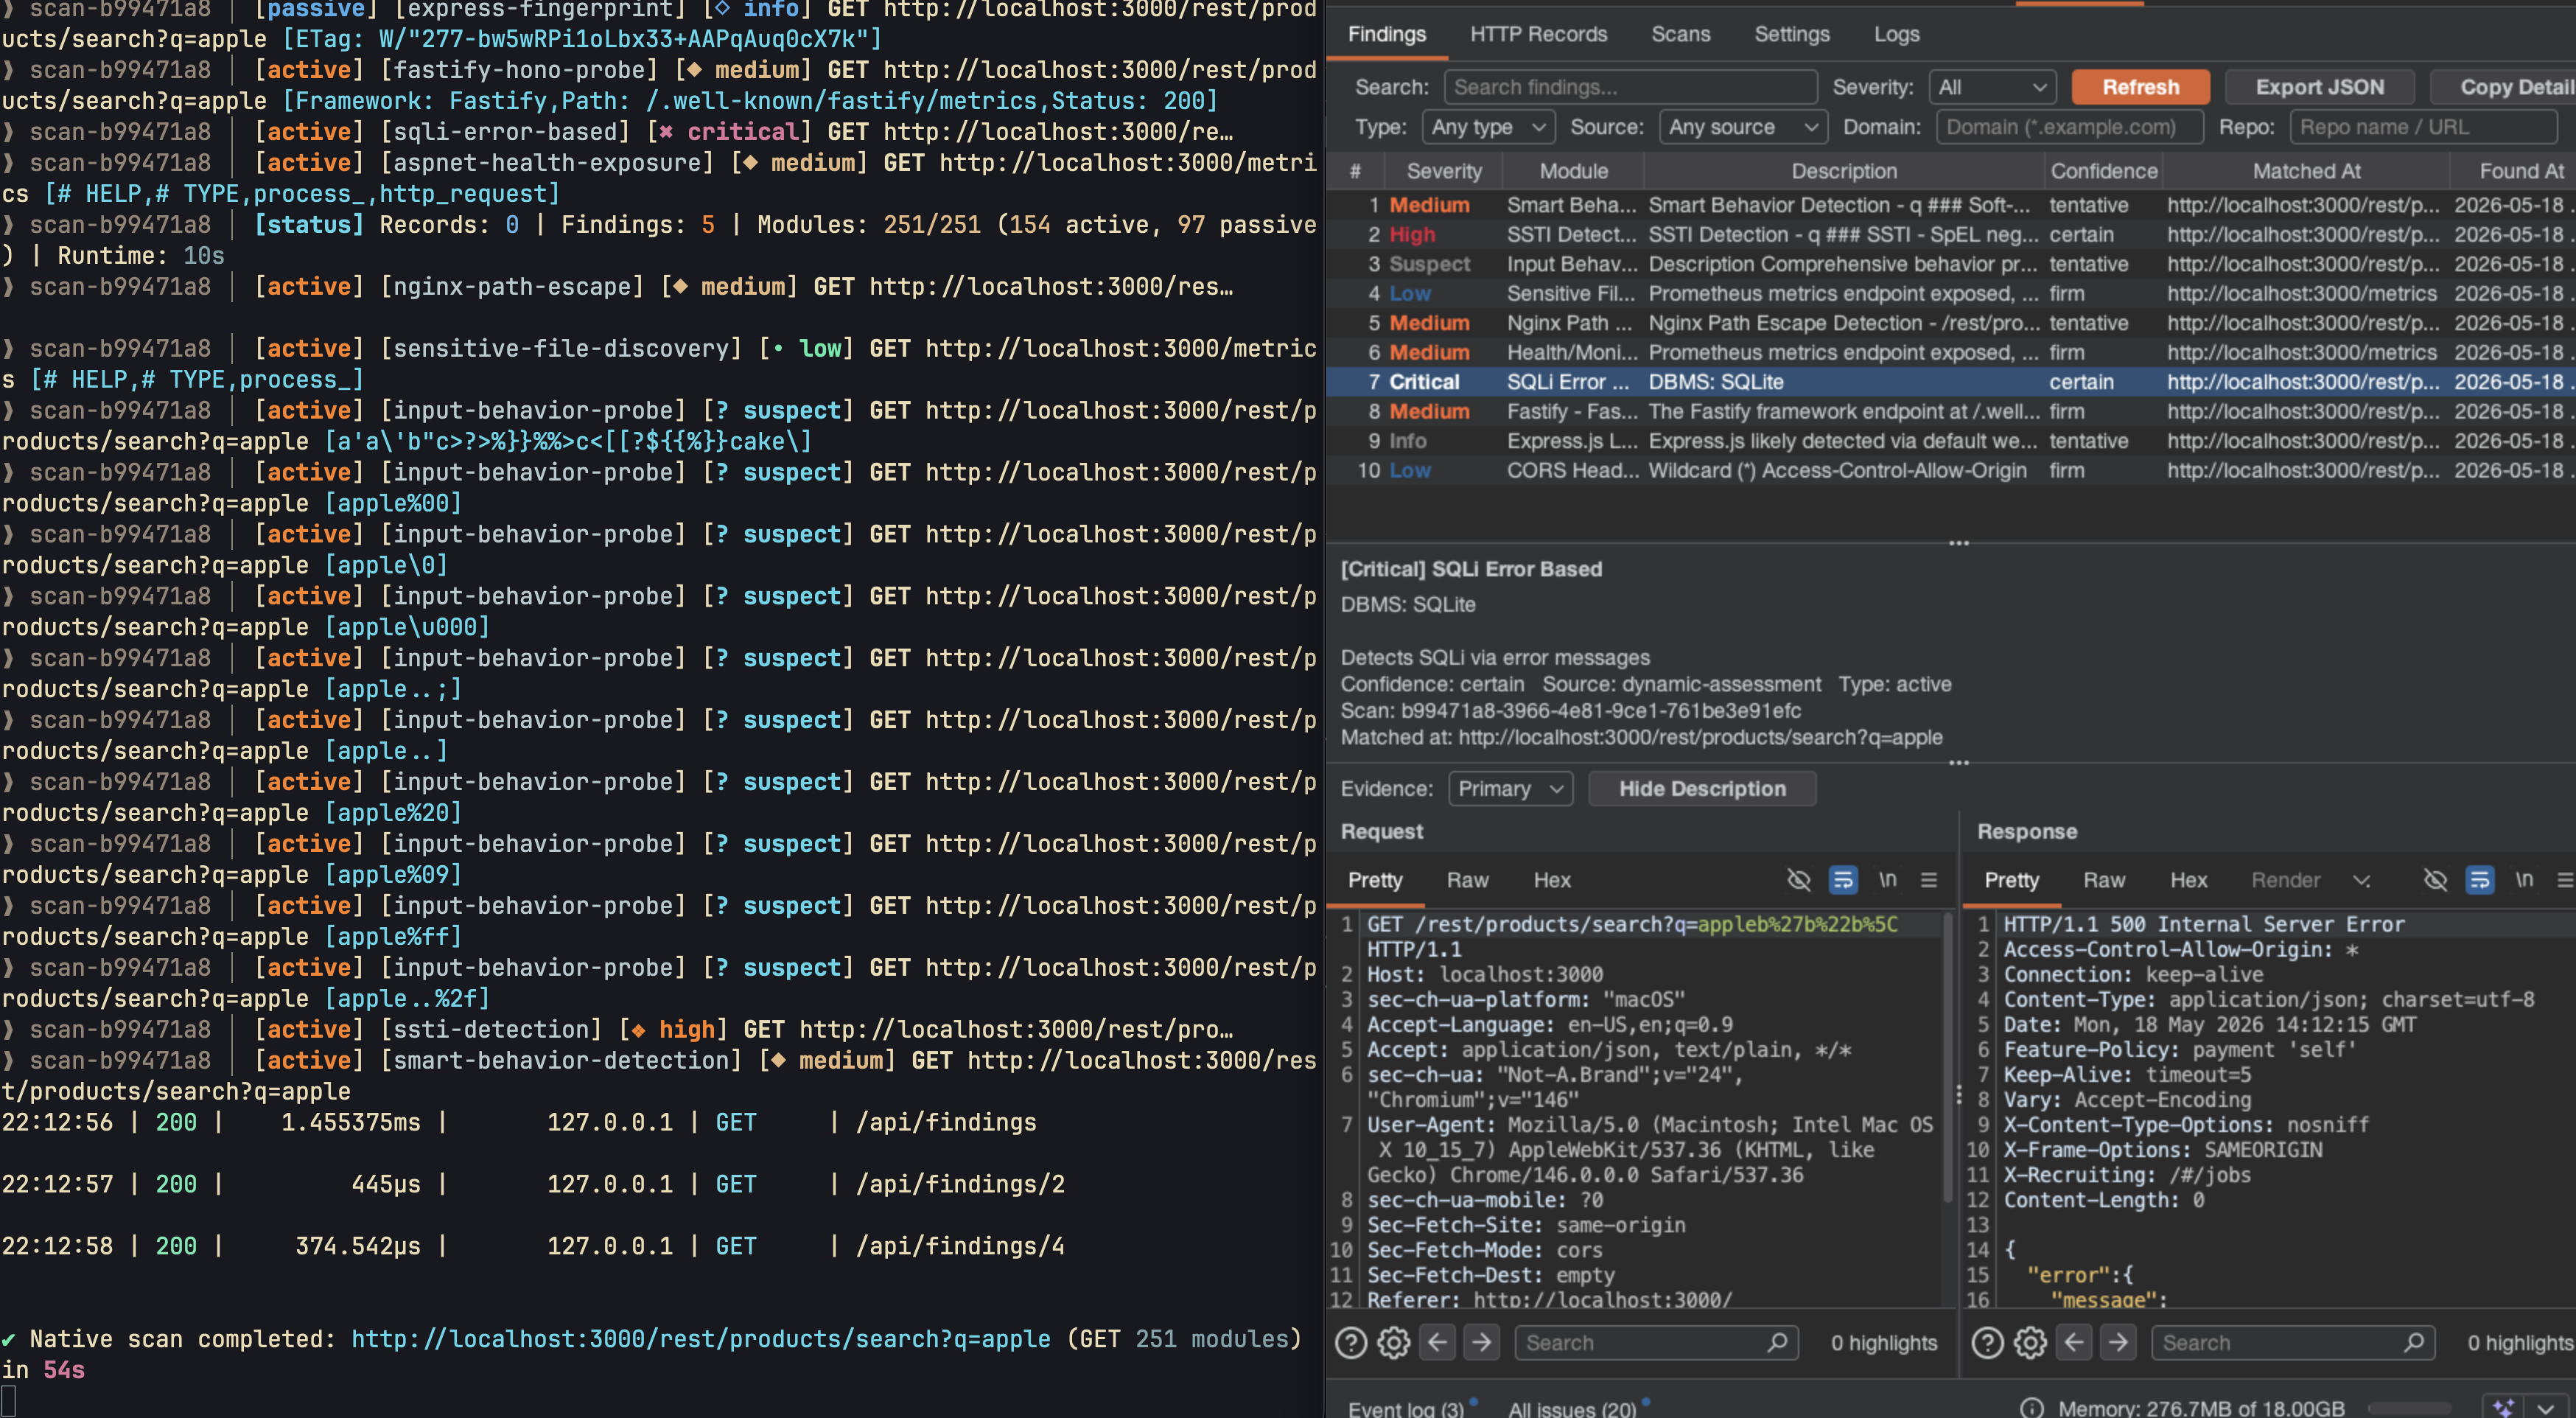The width and height of the screenshot is (2576, 1418).
Task: Toggle hidden characters icon in Request panel
Action: [x=1798, y=880]
